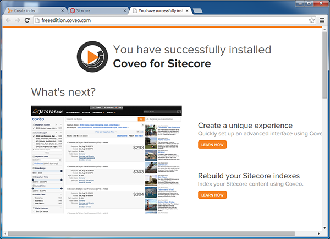This screenshot has width=330, height=239.
Task: Click the Create a unique experience heading
Action: 245,126
